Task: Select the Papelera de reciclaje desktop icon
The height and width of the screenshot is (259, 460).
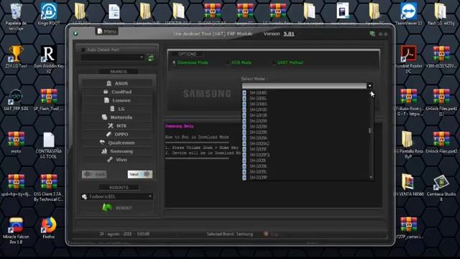Action: click(x=16, y=17)
